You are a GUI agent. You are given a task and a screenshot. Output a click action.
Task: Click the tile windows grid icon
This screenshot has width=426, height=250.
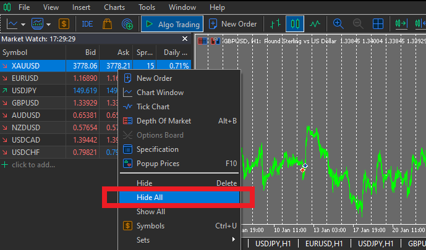click(x=378, y=24)
